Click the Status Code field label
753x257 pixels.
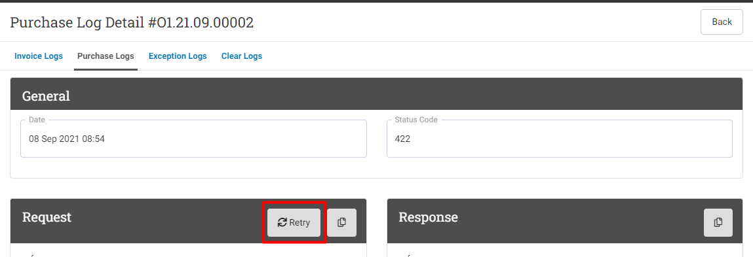coord(416,120)
